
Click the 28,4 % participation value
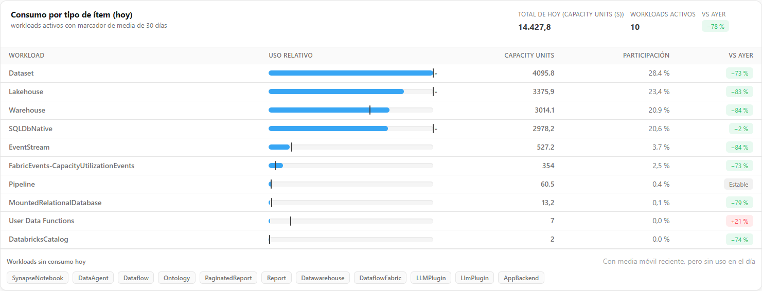click(x=659, y=73)
